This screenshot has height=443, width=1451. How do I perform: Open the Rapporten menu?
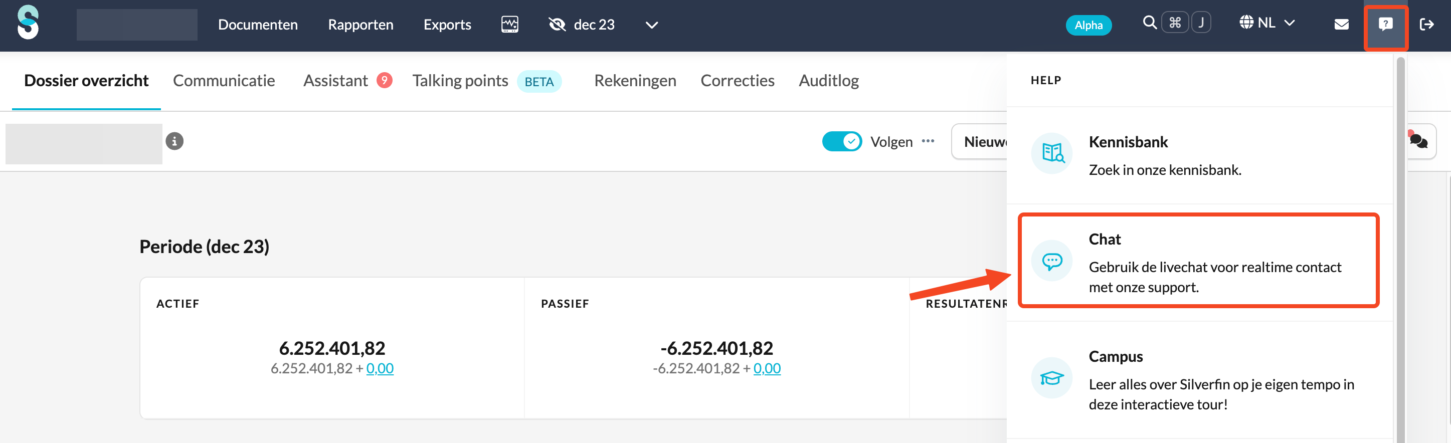point(360,25)
